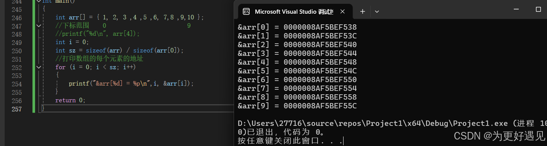
Task: Click the &arr[0] output line in console
Action: tap(297, 27)
